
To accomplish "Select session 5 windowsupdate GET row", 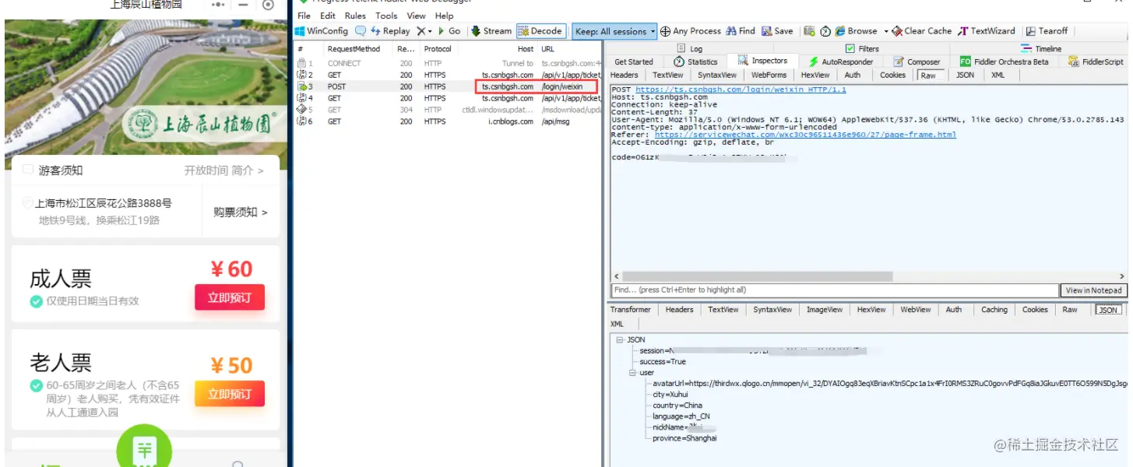I will (x=448, y=110).
